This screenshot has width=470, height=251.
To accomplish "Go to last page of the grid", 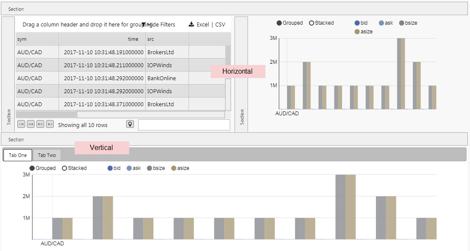I will click(50, 124).
